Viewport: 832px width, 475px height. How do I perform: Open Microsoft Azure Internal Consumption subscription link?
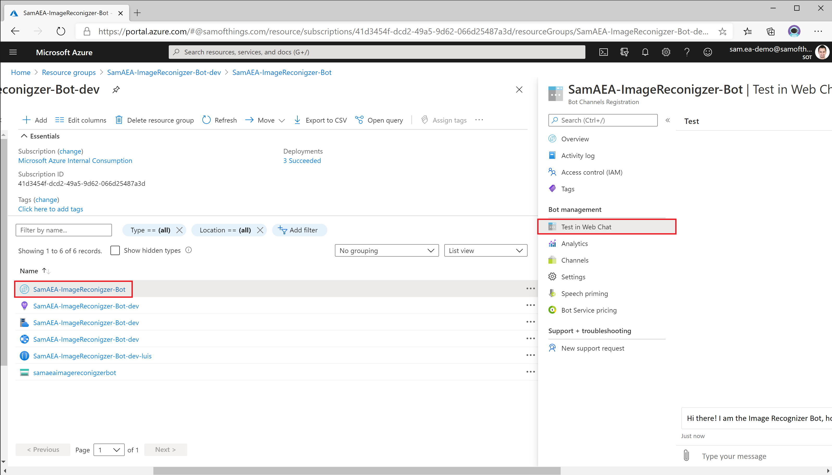[x=75, y=161]
